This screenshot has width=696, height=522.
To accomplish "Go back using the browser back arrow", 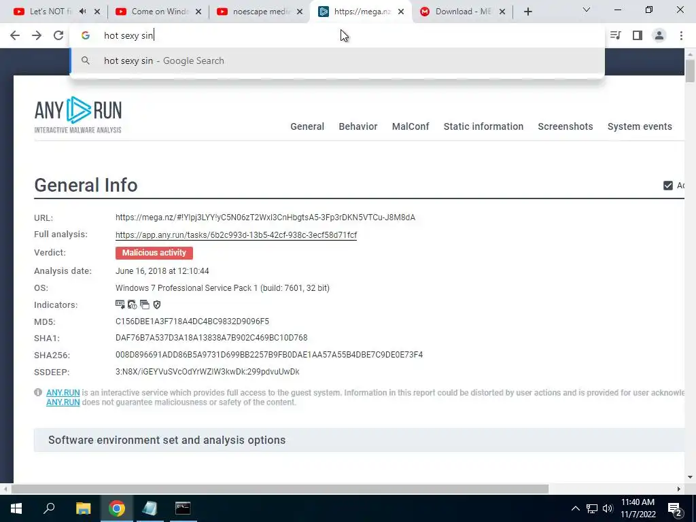I will click(15, 35).
